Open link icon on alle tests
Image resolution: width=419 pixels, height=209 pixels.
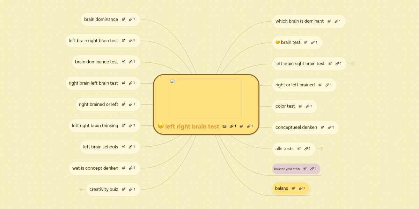coord(307,149)
